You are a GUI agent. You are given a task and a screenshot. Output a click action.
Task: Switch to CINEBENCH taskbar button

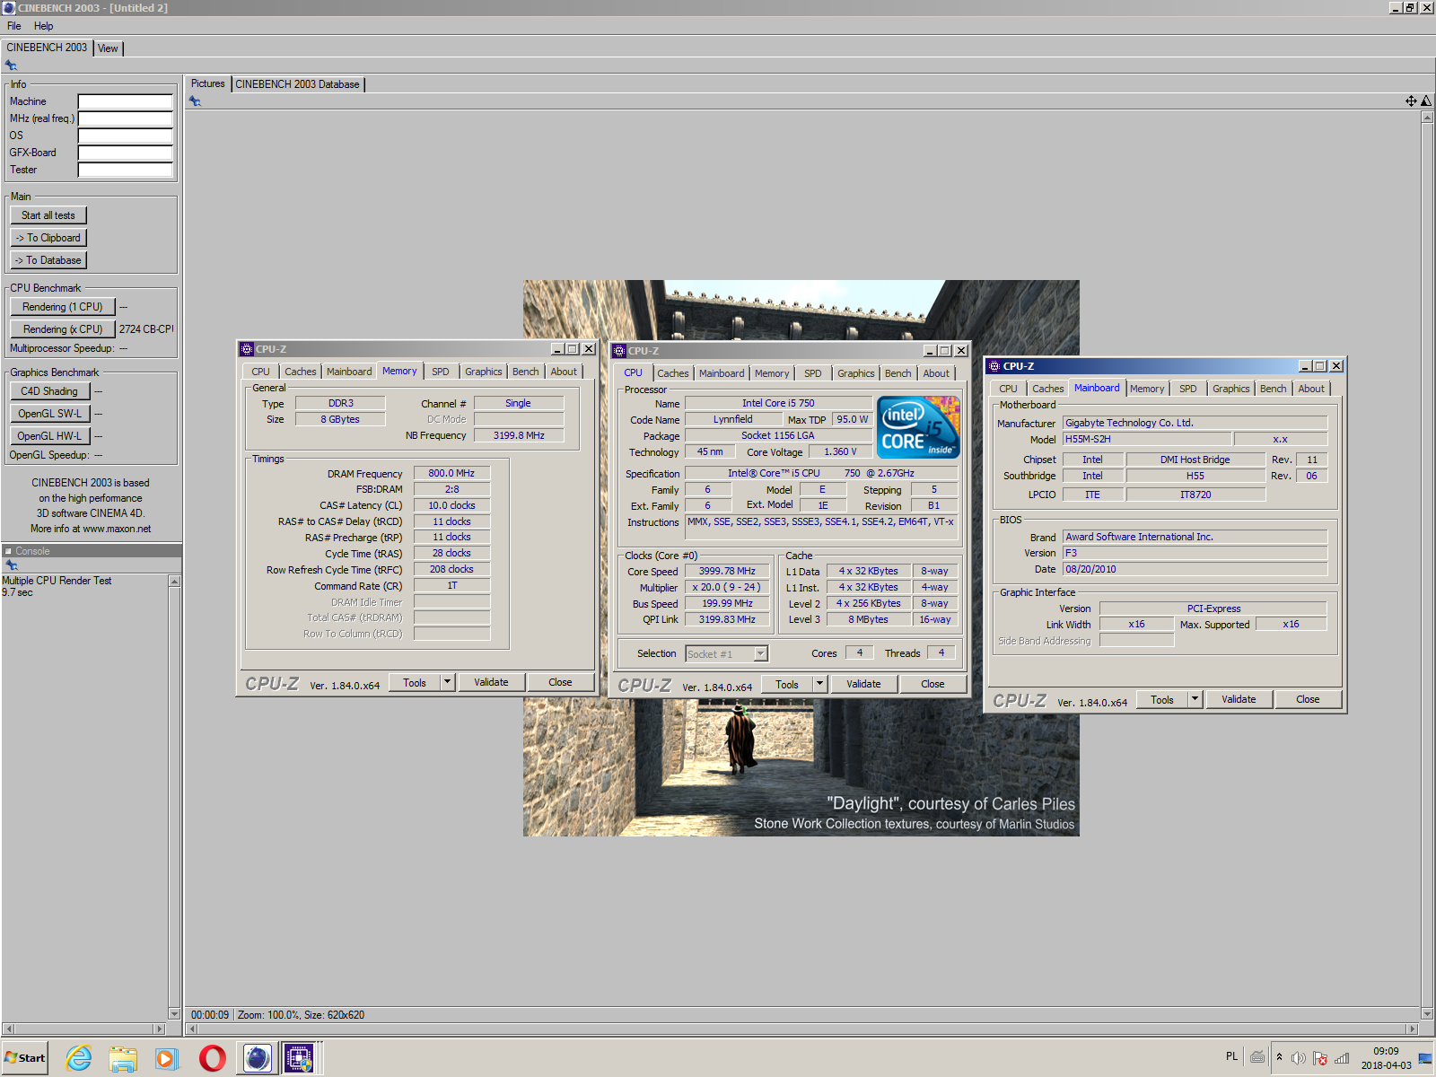pyautogui.click(x=258, y=1058)
